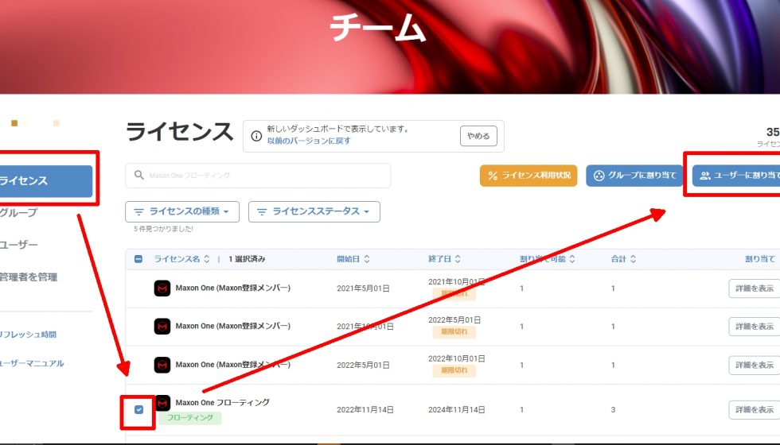This screenshot has width=780, height=445.
Task: Click the Maxon icon in 2021年5月01日 row
Action: (162, 288)
